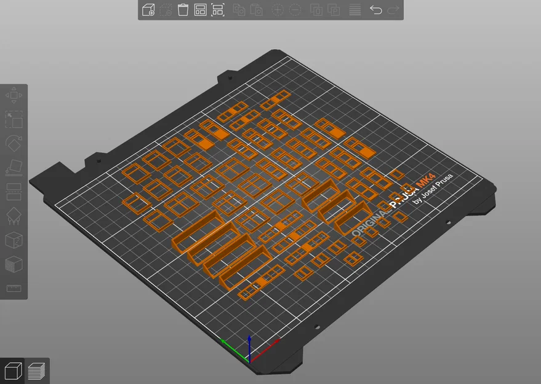The height and width of the screenshot is (384, 541).
Task: Select the Scale gizmo tool
Action: tap(14, 119)
